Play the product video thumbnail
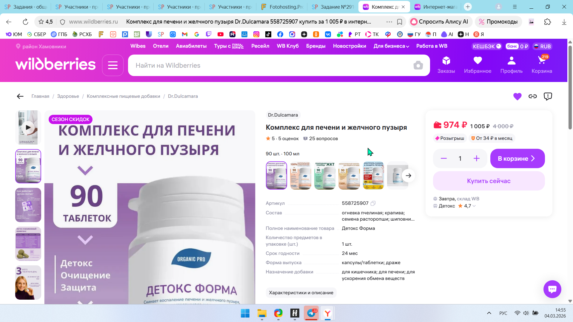Viewport: 573px width, 322px height. click(28, 127)
